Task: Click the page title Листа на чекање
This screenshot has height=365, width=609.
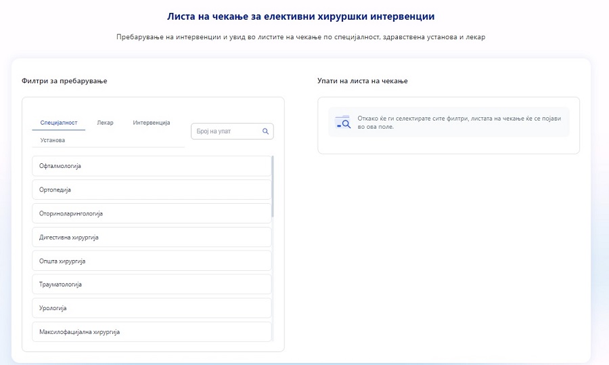Action: pos(301,14)
